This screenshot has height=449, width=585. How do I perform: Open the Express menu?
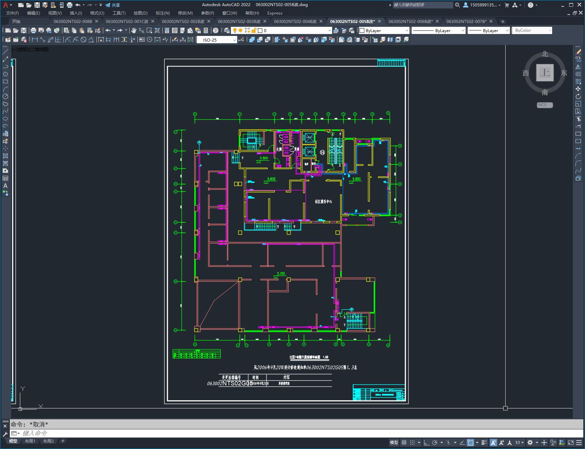click(x=275, y=13)
